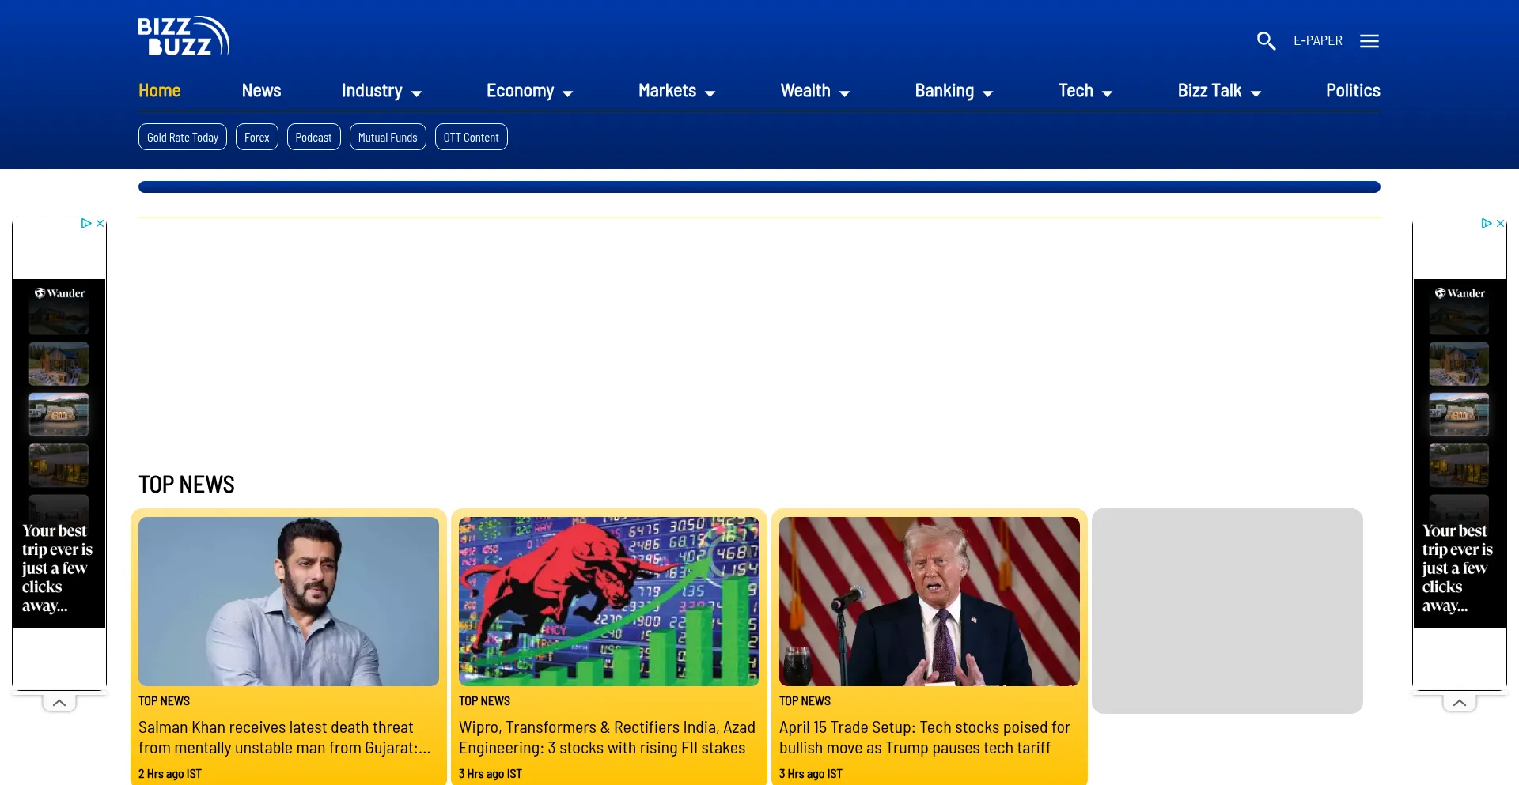
Task: Expand the Economy dropdown arrow
Action: click(567, 94)
